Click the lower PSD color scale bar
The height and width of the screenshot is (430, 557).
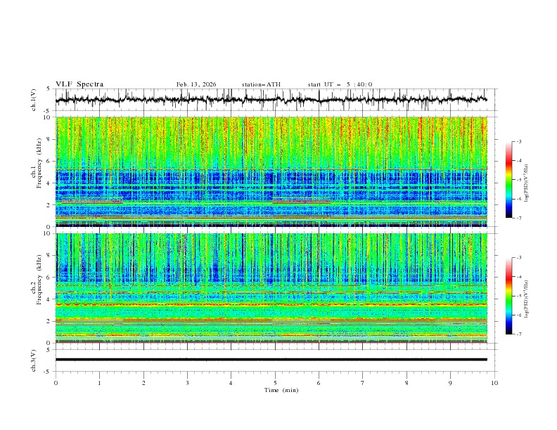tap(508, 296)
